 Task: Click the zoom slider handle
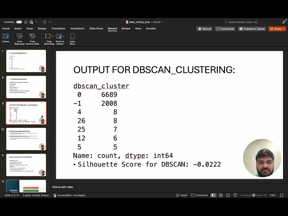point(253,195)
